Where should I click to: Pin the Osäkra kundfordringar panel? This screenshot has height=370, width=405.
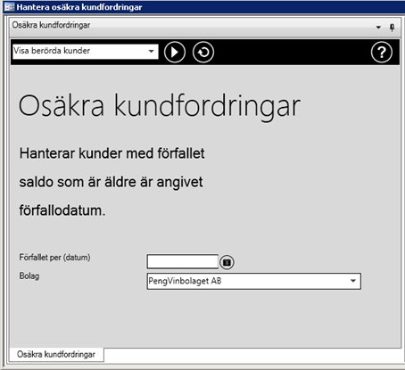point(393,28)
